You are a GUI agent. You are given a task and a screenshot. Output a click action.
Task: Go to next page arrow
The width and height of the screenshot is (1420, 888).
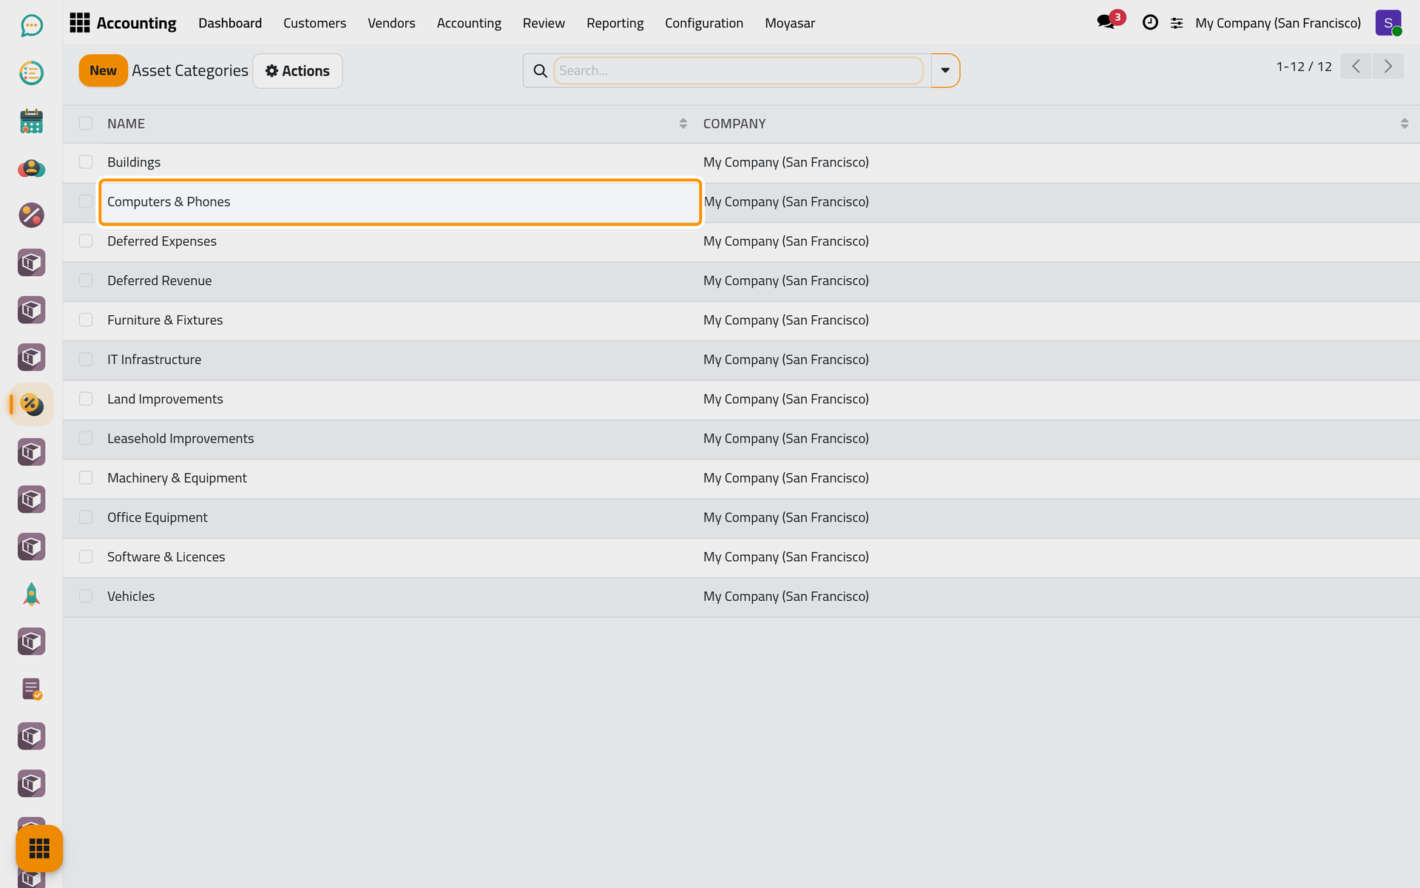(x=1388, y=67)
